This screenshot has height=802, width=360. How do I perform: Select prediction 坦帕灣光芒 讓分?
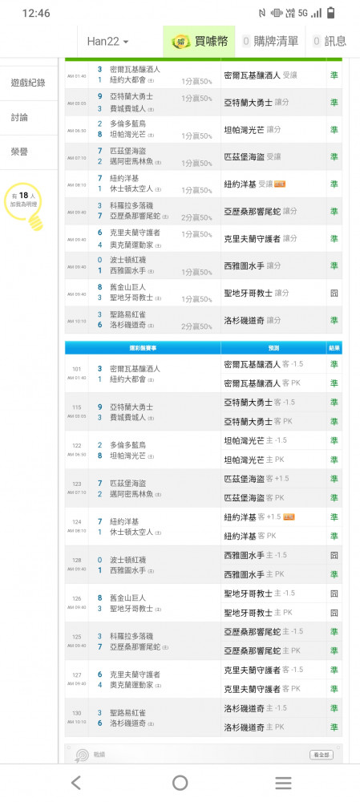(x=253, y=130)
